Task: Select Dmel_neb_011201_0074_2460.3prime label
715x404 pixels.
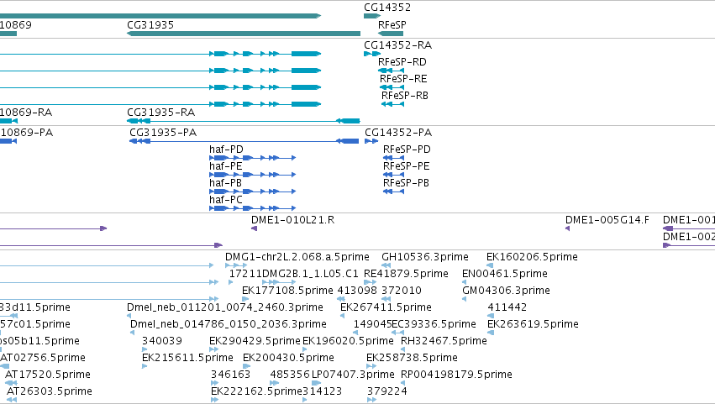Action: click(x=225, y=307)
